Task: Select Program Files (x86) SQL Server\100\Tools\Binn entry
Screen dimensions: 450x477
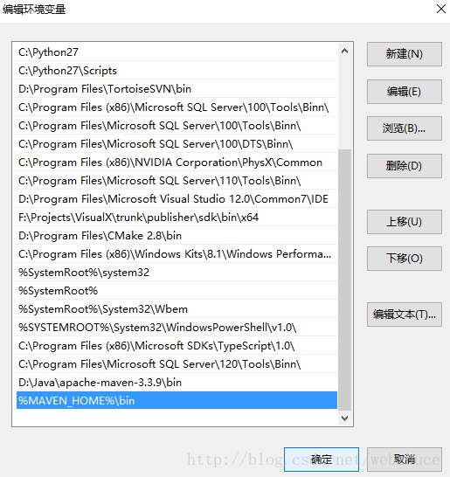Action: [176, 107]
